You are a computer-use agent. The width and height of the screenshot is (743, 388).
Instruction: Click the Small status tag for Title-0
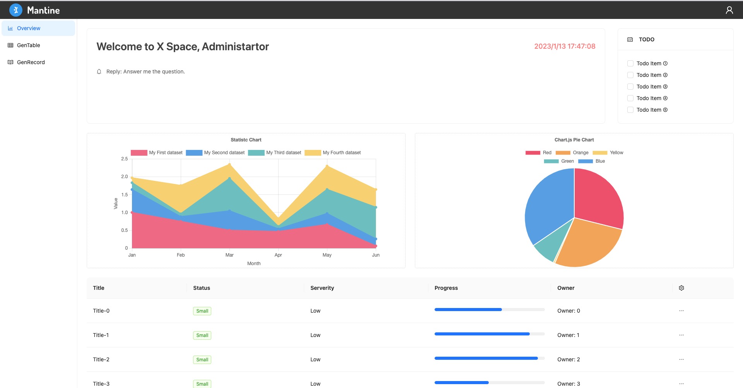click(x=202, y=311)
